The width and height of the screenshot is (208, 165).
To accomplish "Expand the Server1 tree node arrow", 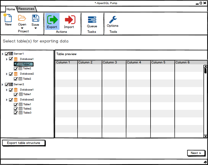I will pos(3,54).
